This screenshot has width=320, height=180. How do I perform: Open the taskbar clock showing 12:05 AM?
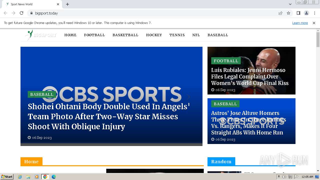pyautogui.click(x=307, y=177)
